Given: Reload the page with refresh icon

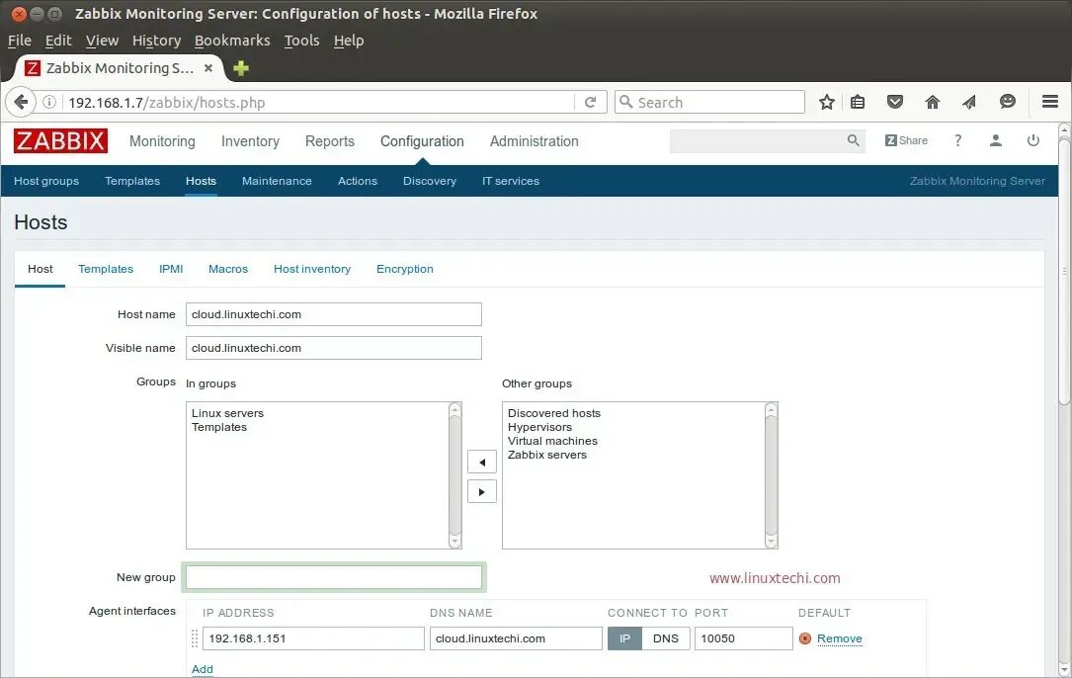Looking at the screenshot, I should [x=590, y=103].
